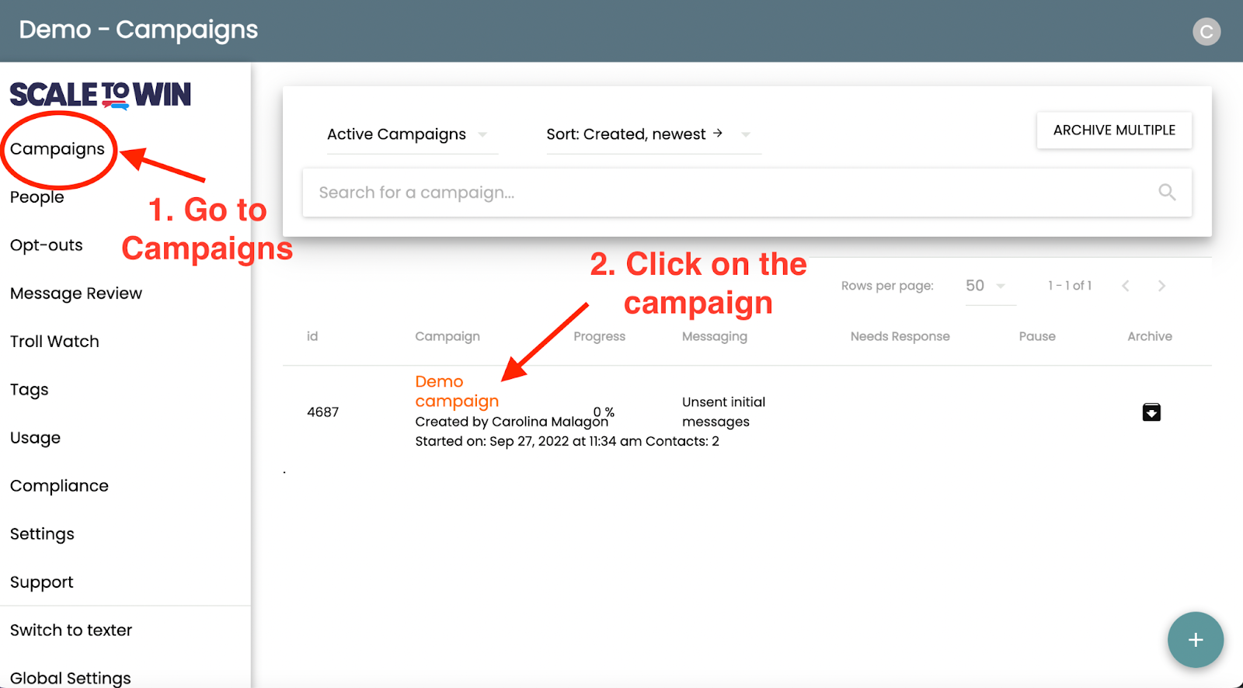This screenshot has width=1243, height=688.
Task: Focus the 'Search for a campaign...' field
Action: pyautogui.click(x=747, y=193)
